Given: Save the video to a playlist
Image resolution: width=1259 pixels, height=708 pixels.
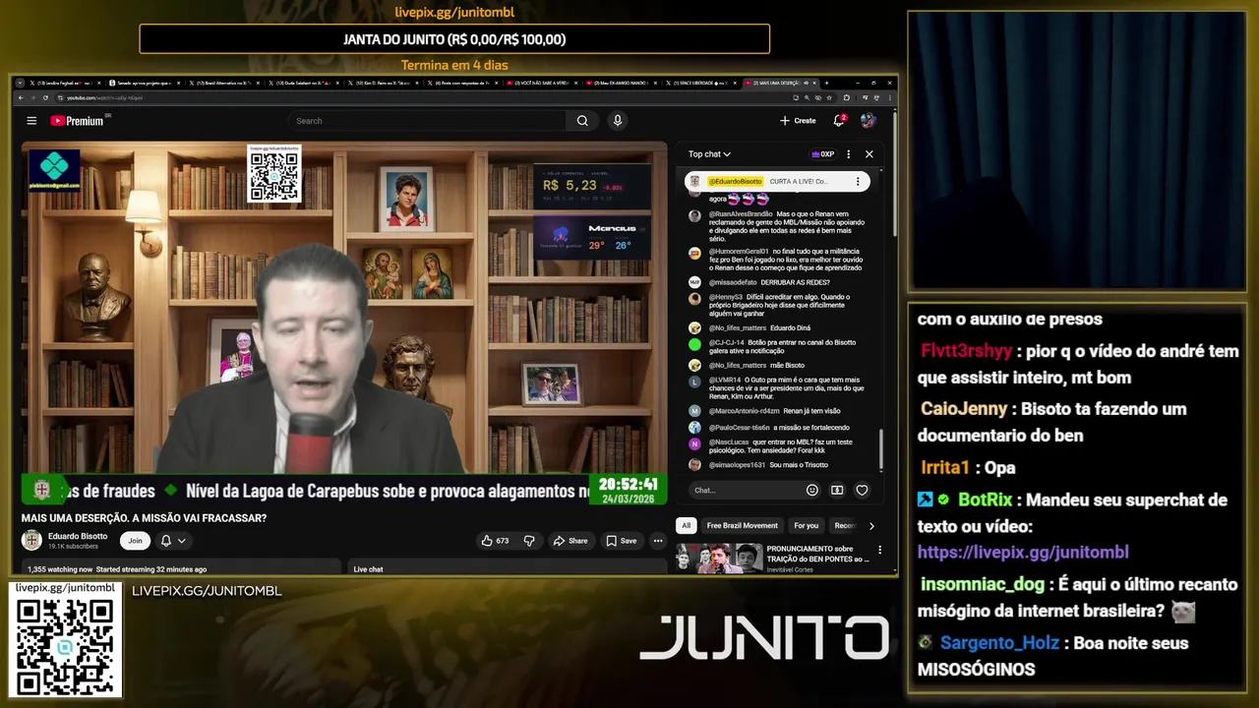Looking at the screenshot, I should [622, 541].
